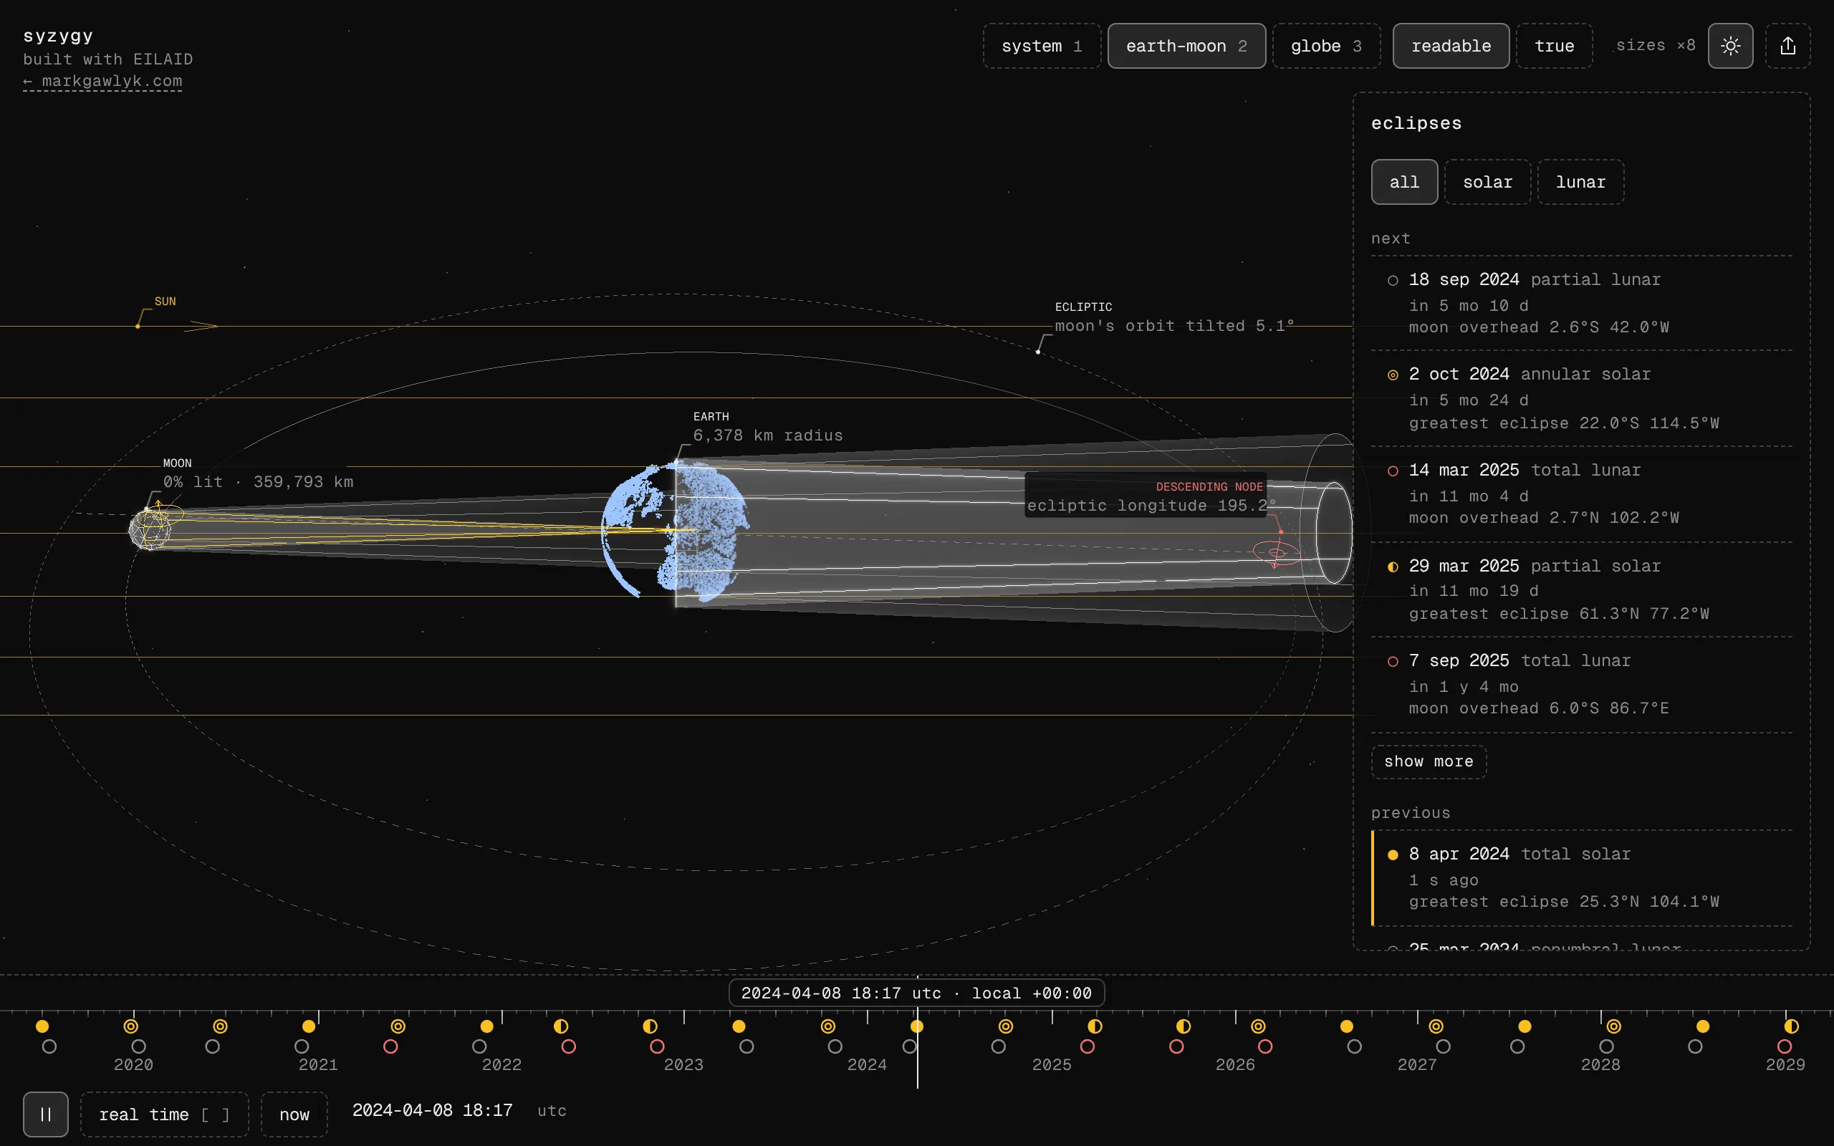Open the 18 sep 2024 partial lunar entry
1834x1146 pixels.
1581,303
